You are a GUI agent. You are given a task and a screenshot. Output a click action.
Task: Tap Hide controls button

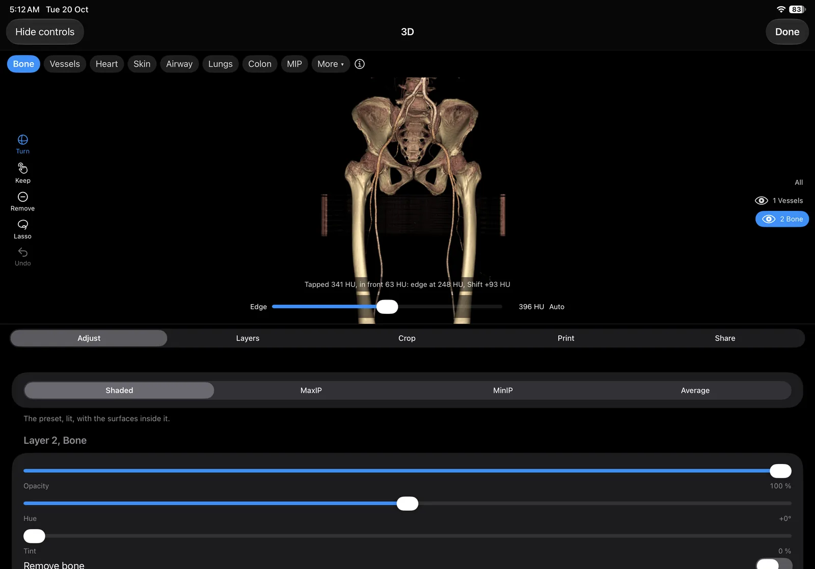tap(45, 32)
